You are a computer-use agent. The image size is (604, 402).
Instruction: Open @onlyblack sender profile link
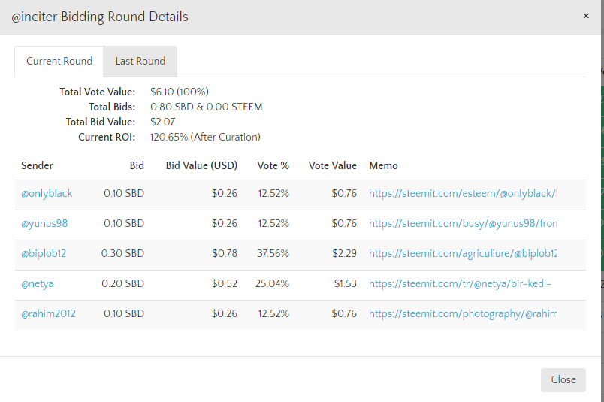[47, 194]
